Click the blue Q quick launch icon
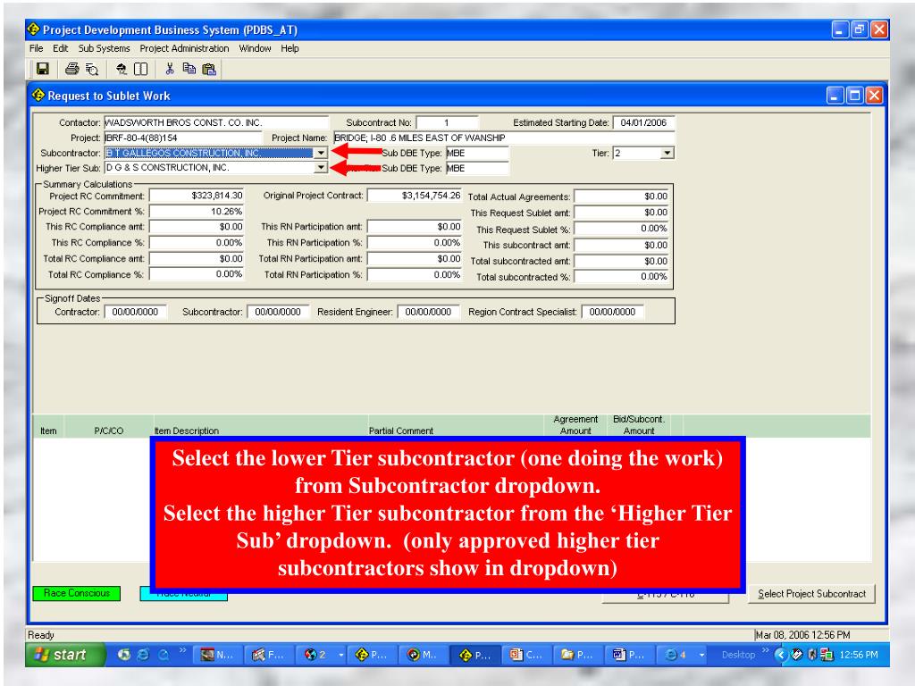The image size is (915, 686). click(164, 655)
